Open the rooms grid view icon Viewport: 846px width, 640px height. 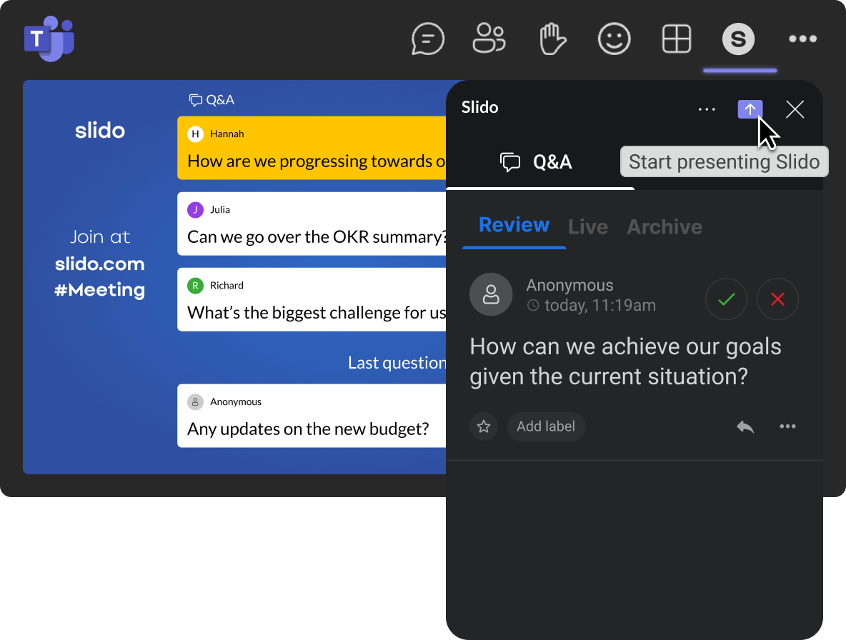[677, 39]
